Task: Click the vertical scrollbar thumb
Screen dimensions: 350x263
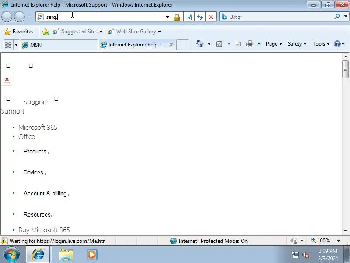Action: coord(346,69)
